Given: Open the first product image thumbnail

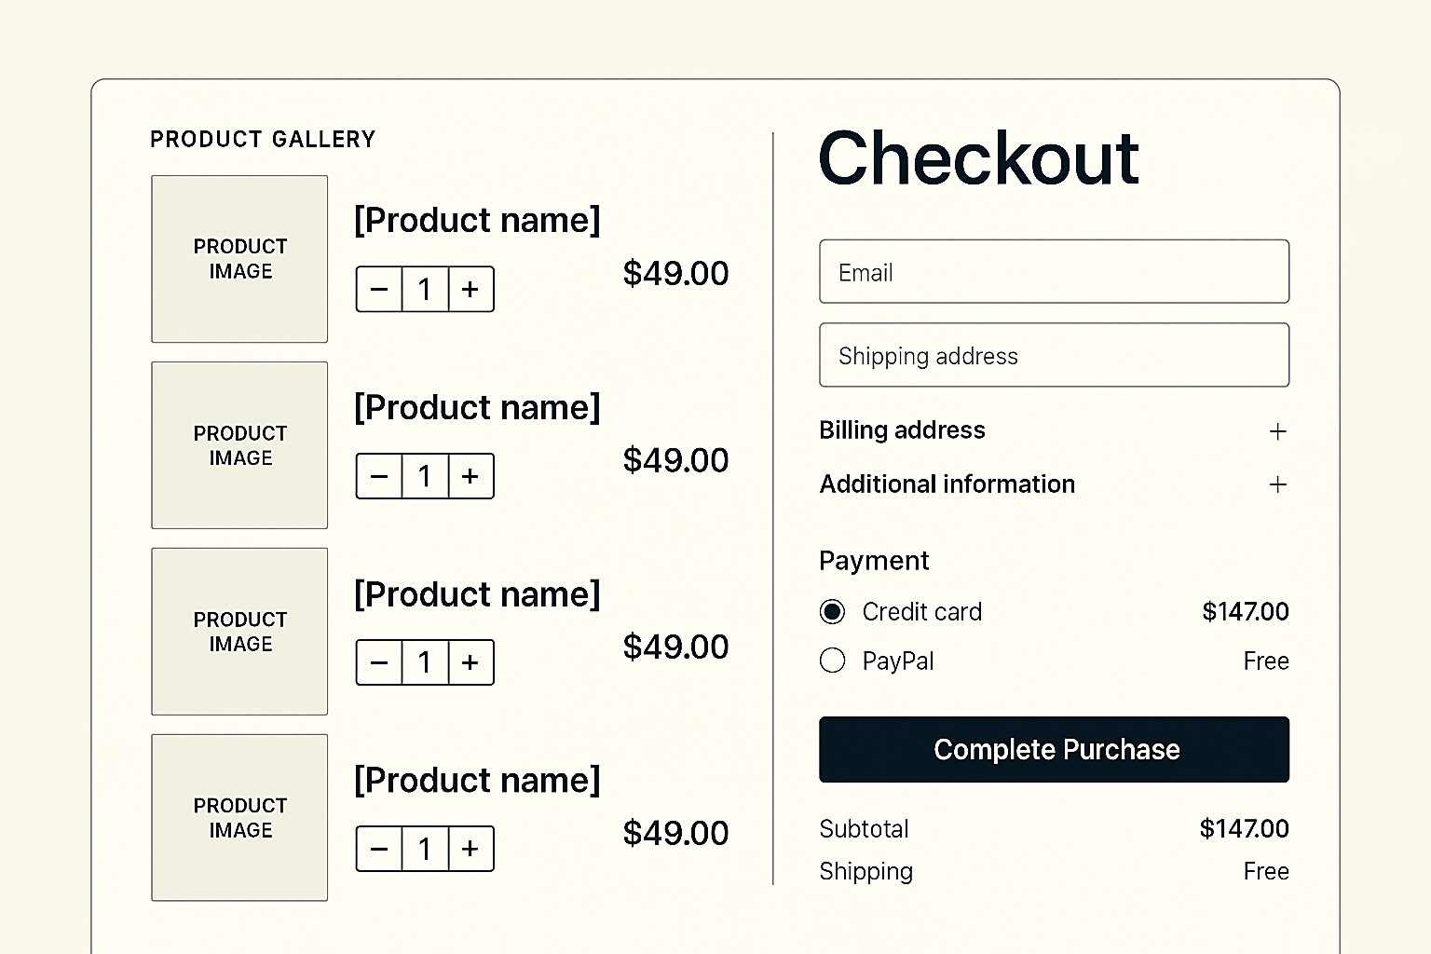Looking at the screenshot, I should pyautogui.click(x=239, y=259).
